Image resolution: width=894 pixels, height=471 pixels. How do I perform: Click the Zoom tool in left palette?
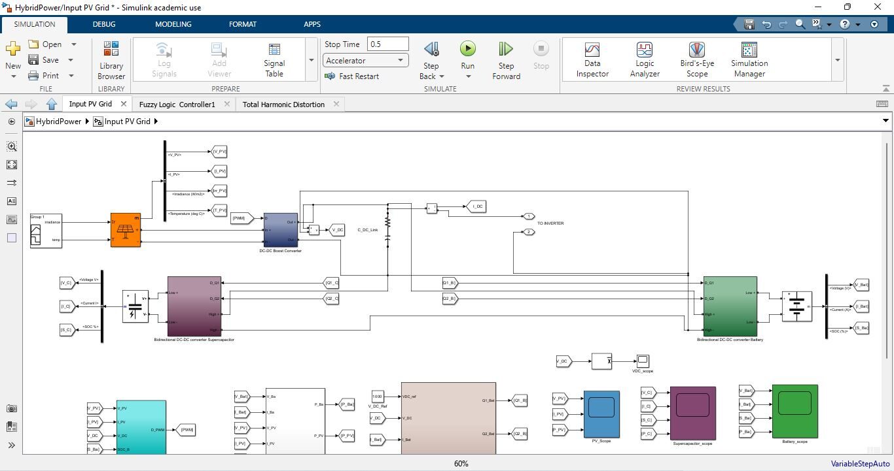[x=12, y=147]
